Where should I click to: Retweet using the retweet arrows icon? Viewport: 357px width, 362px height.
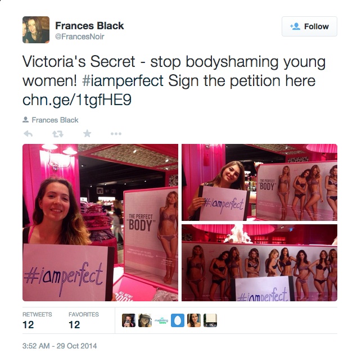pyautogui.click(x=58, y=134)
